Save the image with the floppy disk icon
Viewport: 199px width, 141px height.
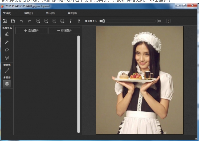(13, 21)
